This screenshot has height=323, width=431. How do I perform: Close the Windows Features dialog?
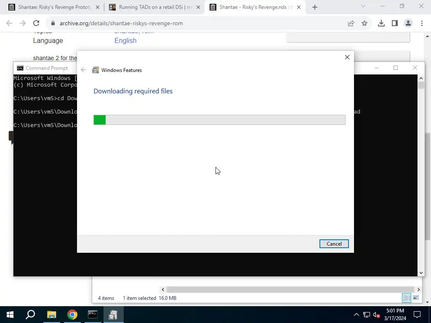point(347,57)
